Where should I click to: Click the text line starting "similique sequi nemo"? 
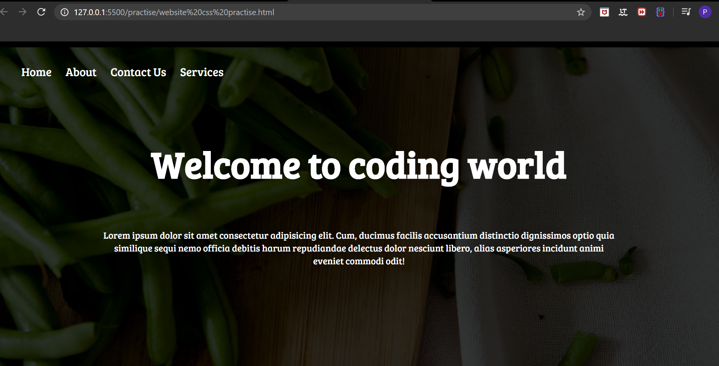(x=359, y=248)
